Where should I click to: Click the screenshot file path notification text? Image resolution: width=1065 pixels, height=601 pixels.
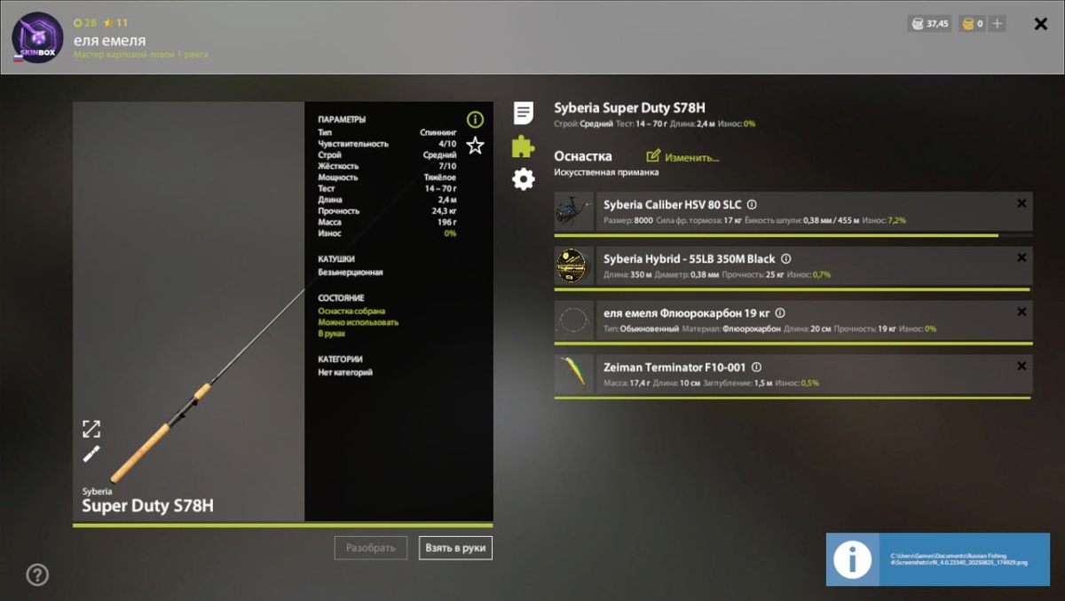pos(958,559)
